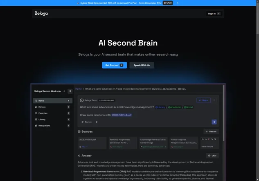Open the three-dot options menu beside Share

click(x=214, y=100)
